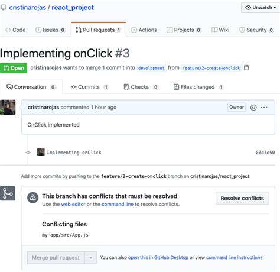Open the development branch label
The height and width of the screenshot is (272, 280).
pos(151,68)
